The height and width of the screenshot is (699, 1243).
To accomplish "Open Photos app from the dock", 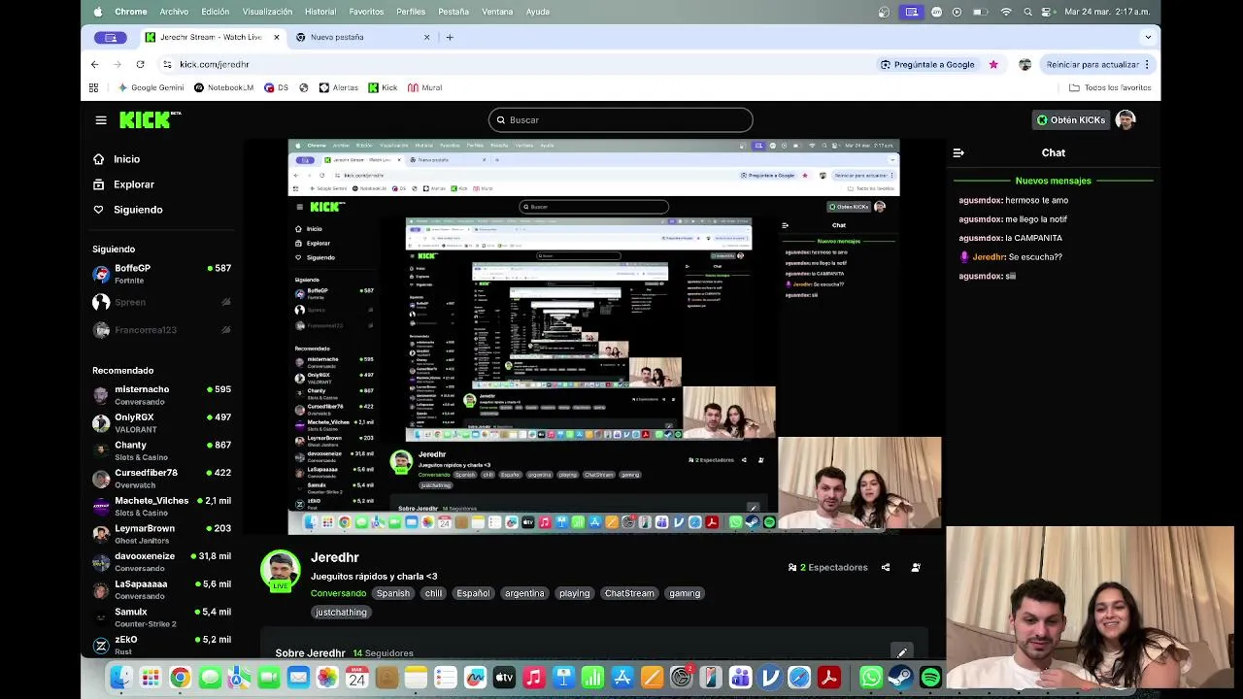I will 327,678.
